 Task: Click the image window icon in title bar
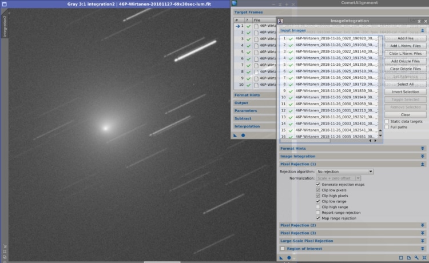tap(4, 4)
